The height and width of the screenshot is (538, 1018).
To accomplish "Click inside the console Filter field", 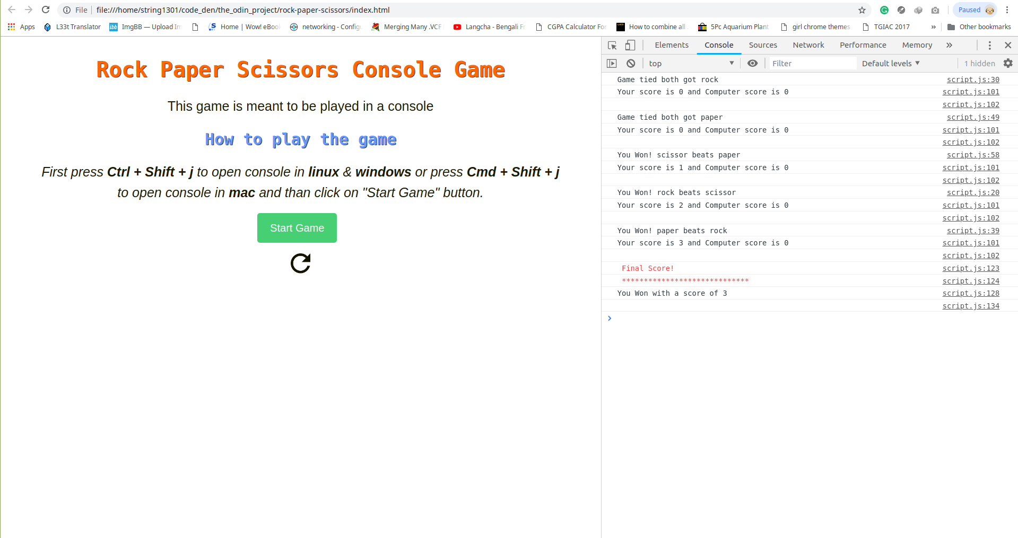I will point(812,63).
